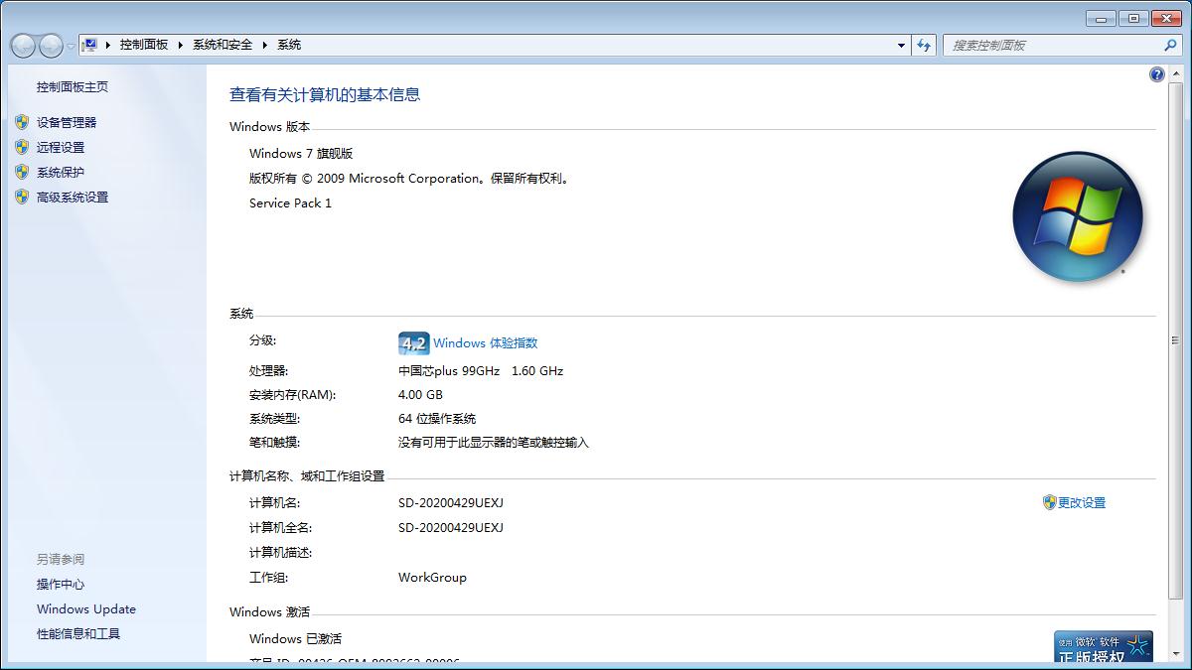Click the shield icon beside 远程设置
Viewport: 1192px width, 670px height.
pyautogui.click(x=22, y=147)
